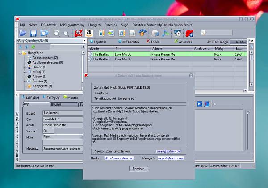Click the white document toolbar icon

tap(132, 33)
